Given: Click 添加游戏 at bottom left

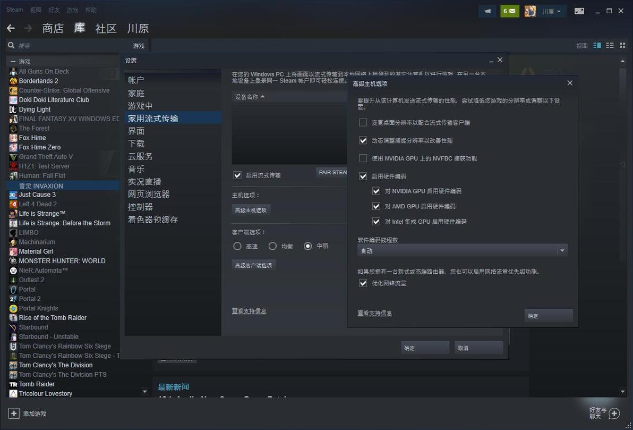Looking at the screenshot, I should tap(35, 414).
